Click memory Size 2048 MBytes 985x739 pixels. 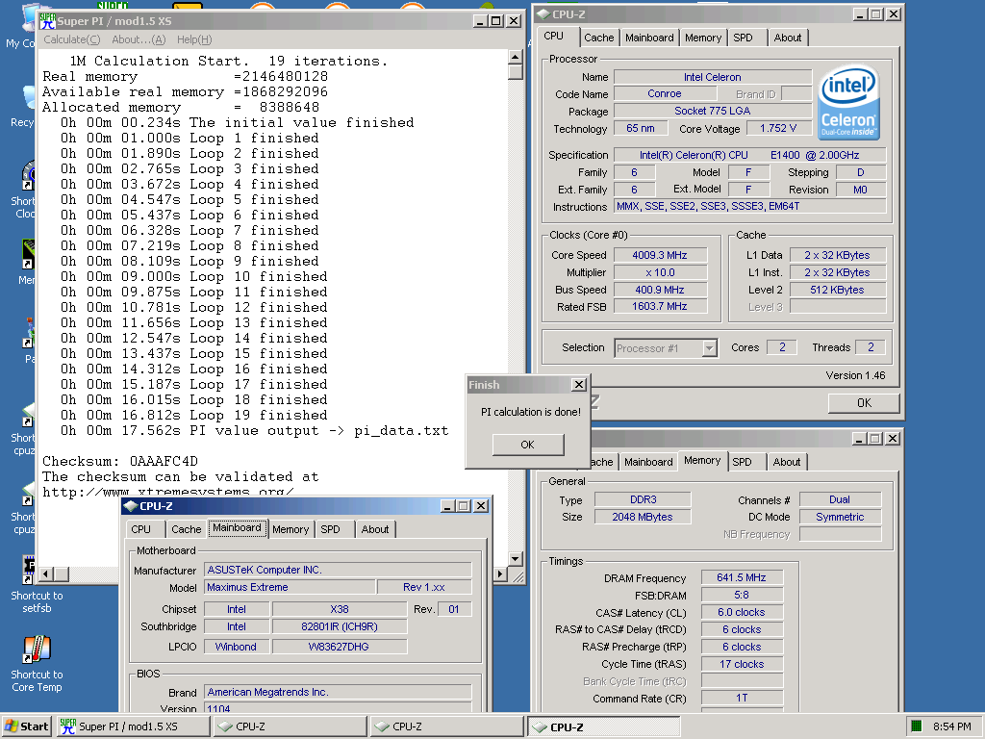coord(643,517)
